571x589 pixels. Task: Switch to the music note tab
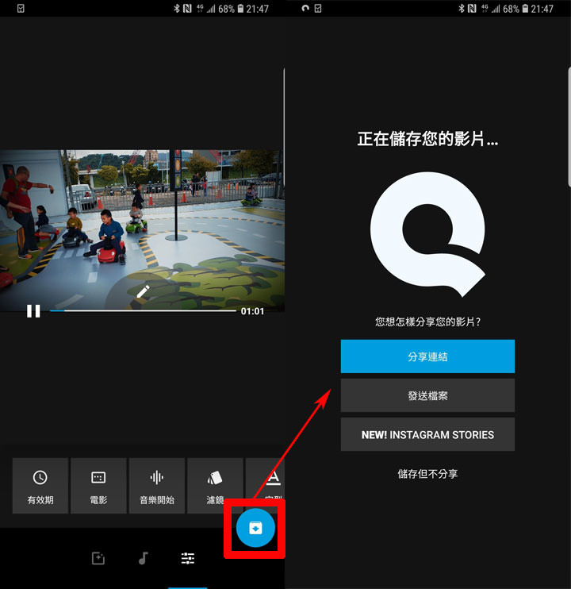tap(144, 558)
